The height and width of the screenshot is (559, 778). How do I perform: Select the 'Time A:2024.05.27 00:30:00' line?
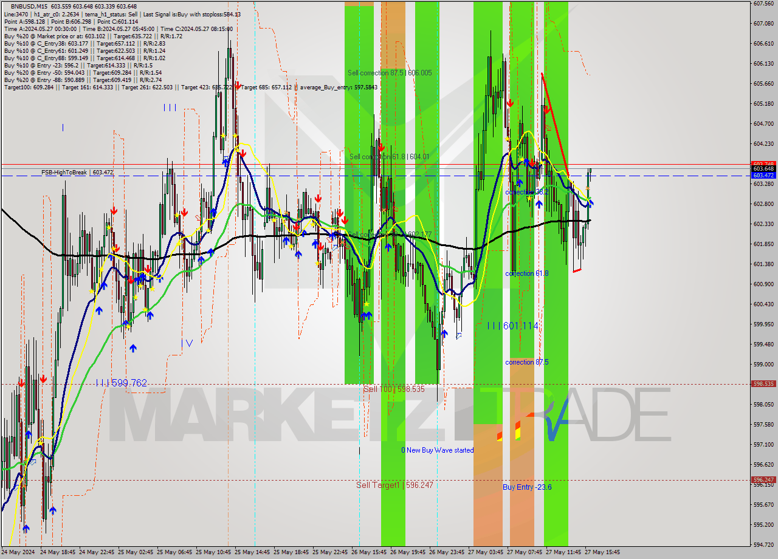pos(118,29)
